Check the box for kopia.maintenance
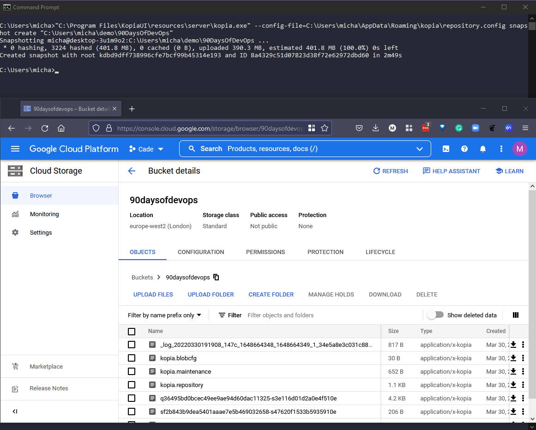The height and width of the screenshot is (430, 536). tap(132, 371)
